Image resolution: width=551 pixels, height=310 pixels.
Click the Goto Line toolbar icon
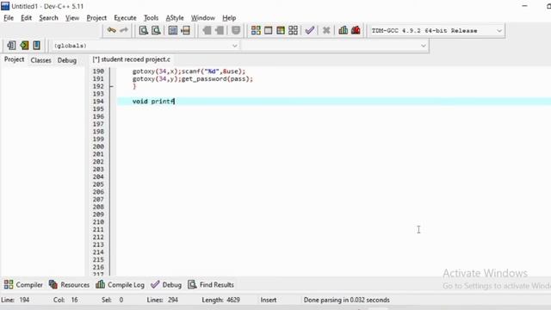[x=186, y=31]
